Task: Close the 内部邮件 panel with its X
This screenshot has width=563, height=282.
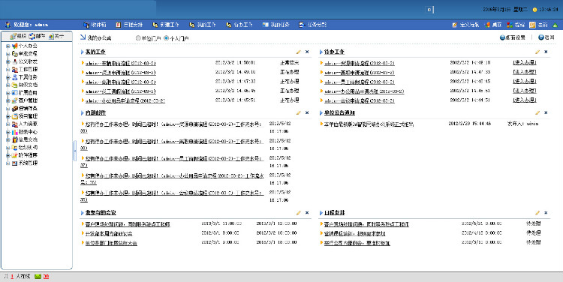Action: click(x=307, y=112)
